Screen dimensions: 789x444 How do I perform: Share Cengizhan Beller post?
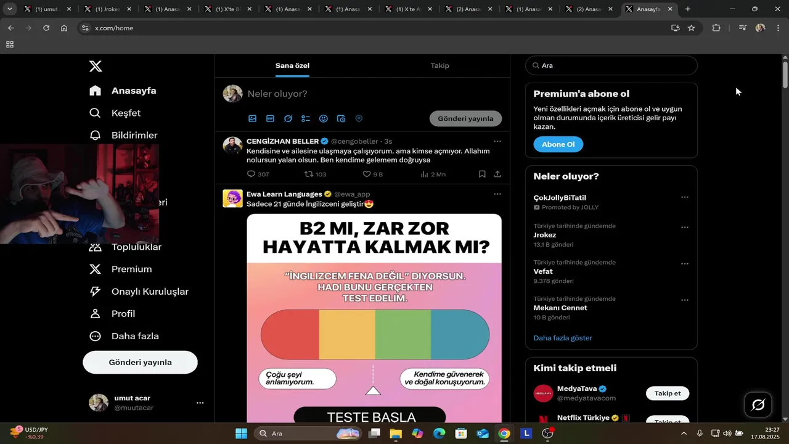tap(497, 175)
